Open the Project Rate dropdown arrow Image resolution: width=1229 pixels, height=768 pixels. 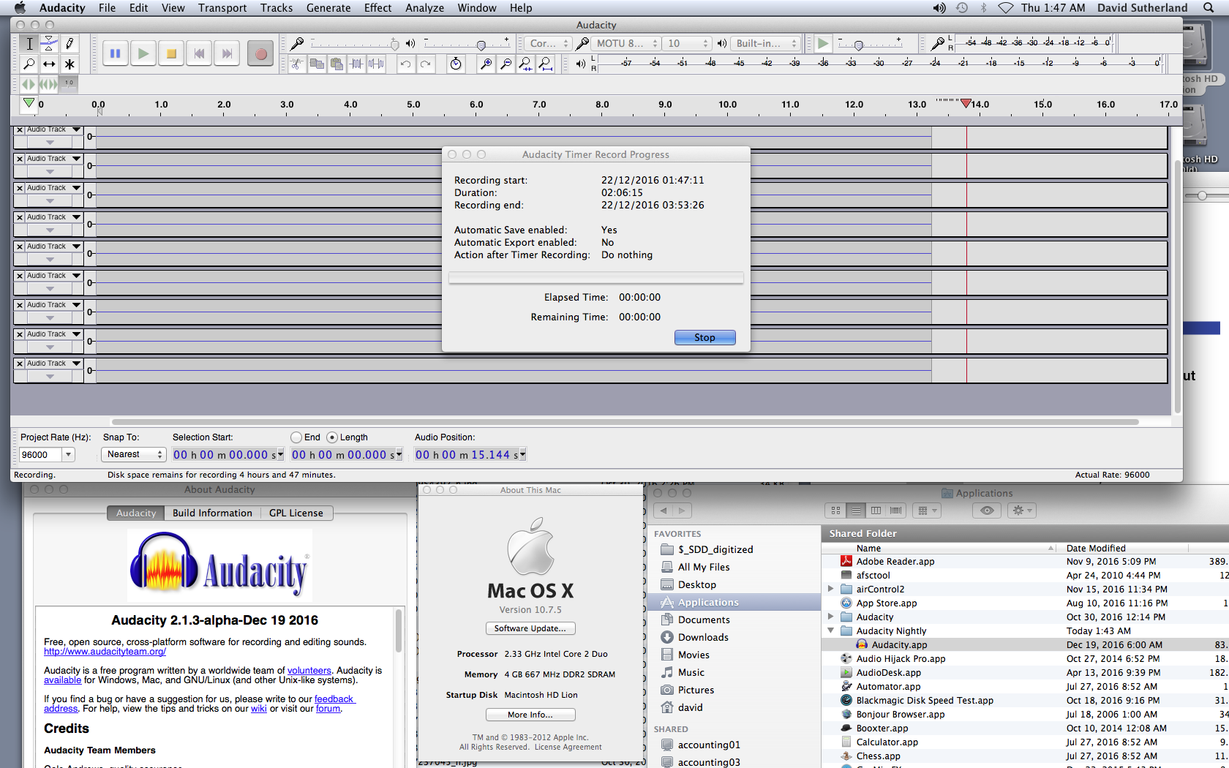tap(68, 455)
